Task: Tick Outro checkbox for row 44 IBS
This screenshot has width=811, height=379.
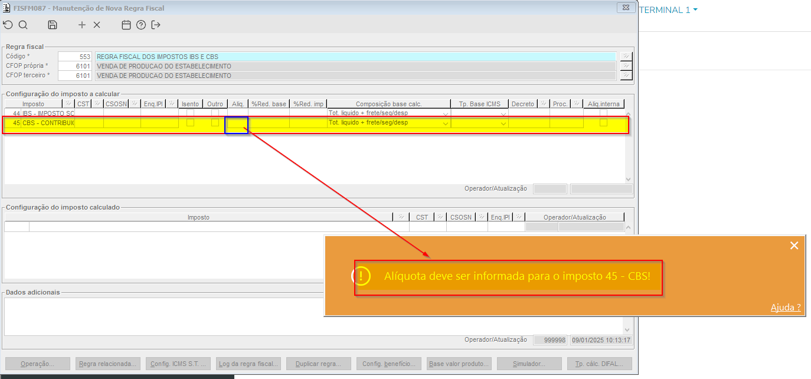Action: point(215,113)
